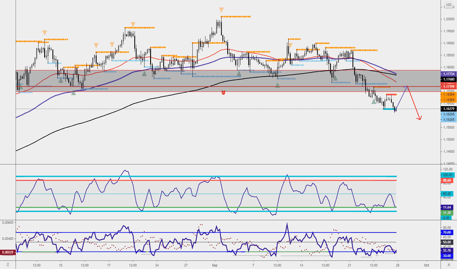Click the 'Sep' label on time axis
Image resolution: width=457 pixels, height=269 pixels.
pos(215,265)
